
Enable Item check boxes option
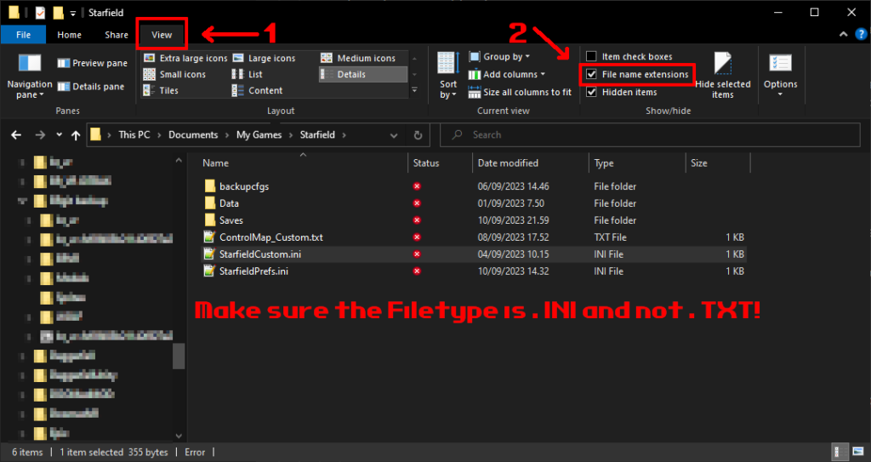(591, 57)
